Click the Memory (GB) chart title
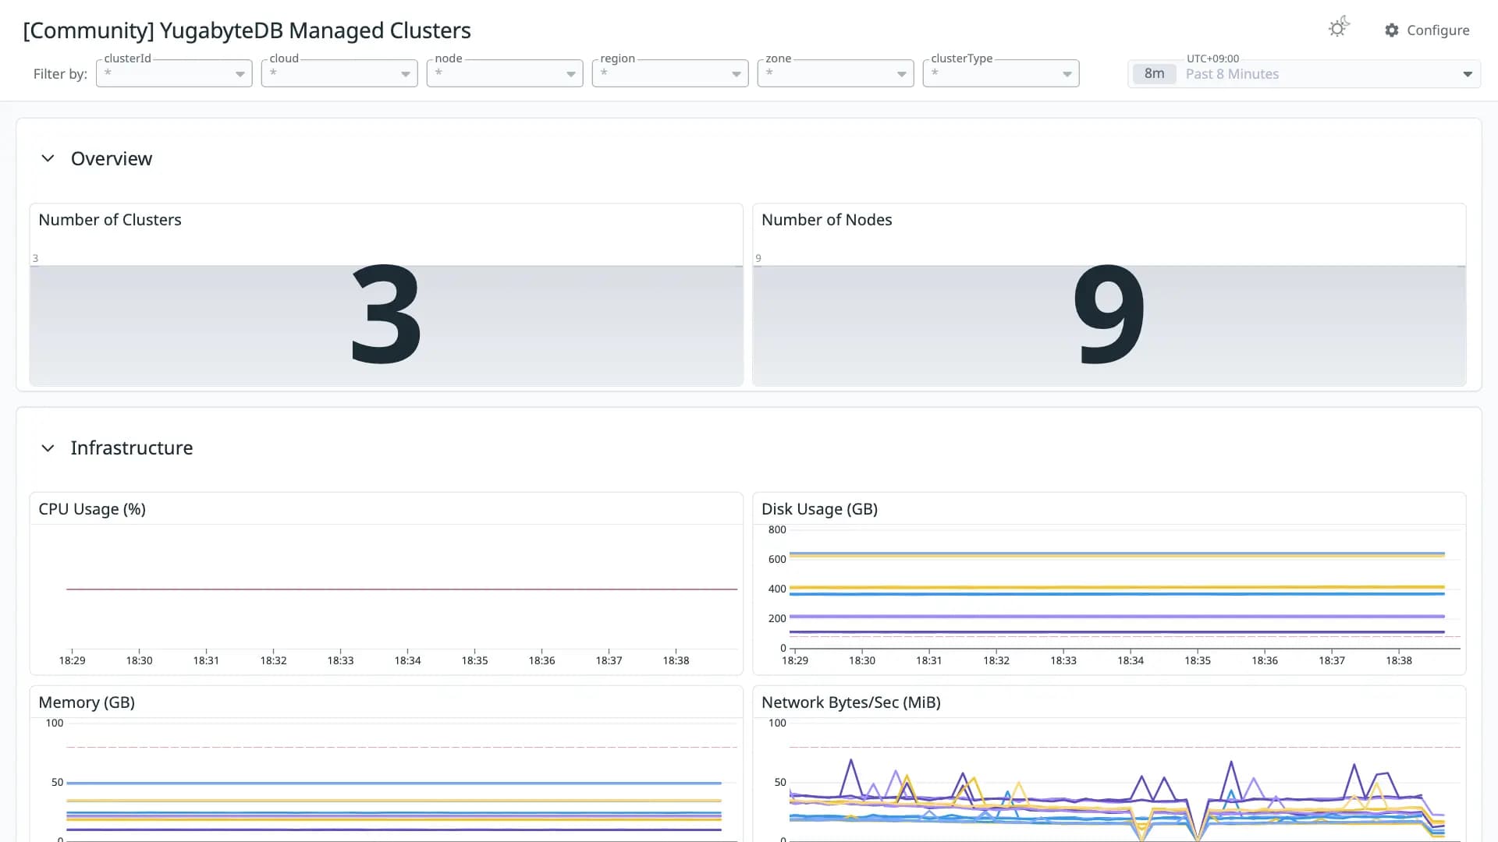The width and height of the screenshot is (1498, 842). click(87, 702)
